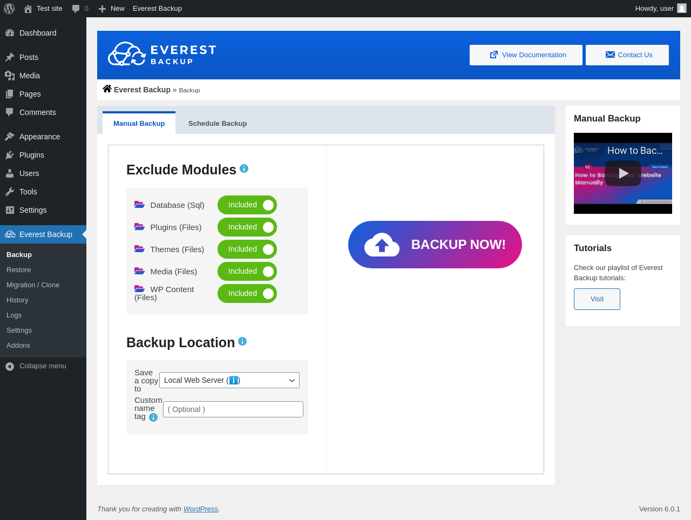Click the Plugins plug icon
Viewport: 691px width, 520px height.
(x=10, y=155)
